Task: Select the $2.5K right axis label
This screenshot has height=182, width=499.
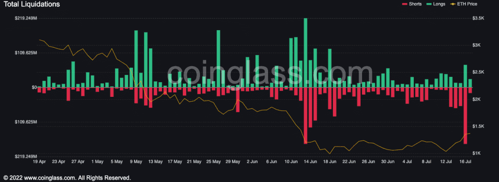Action: (479, 72)
